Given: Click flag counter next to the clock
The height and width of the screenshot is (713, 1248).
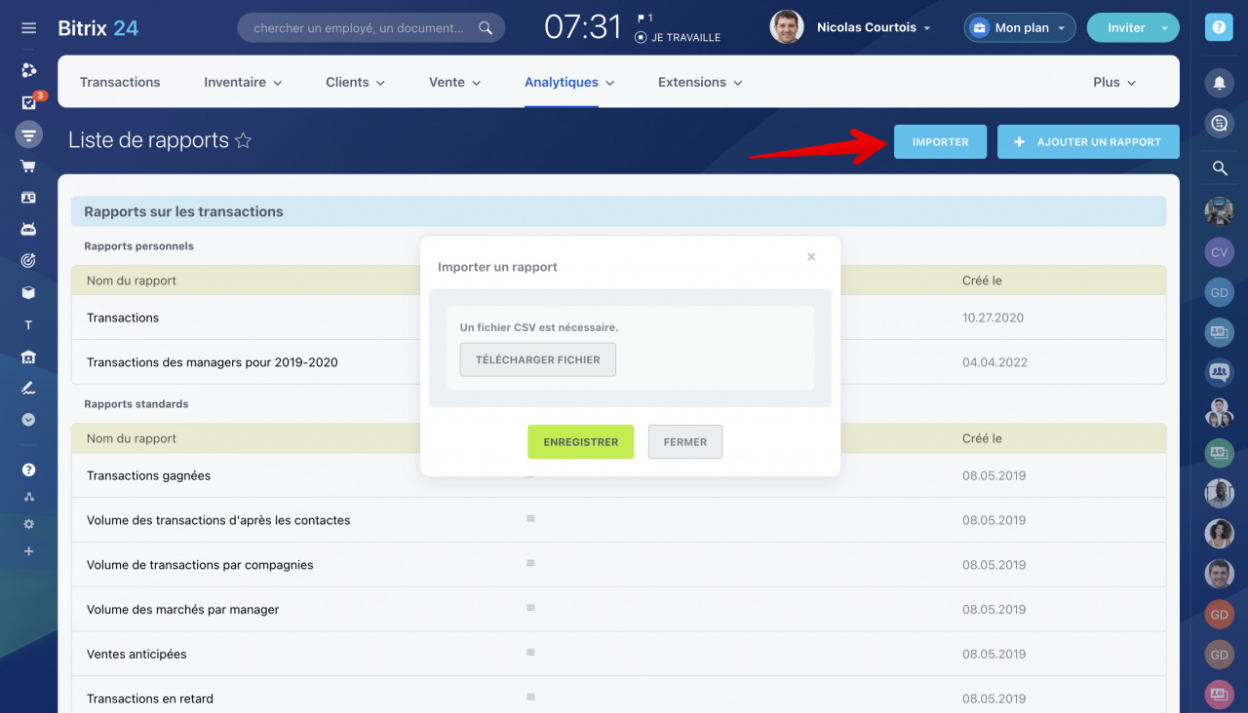Looking at the screenshot, I should point(644,19).
